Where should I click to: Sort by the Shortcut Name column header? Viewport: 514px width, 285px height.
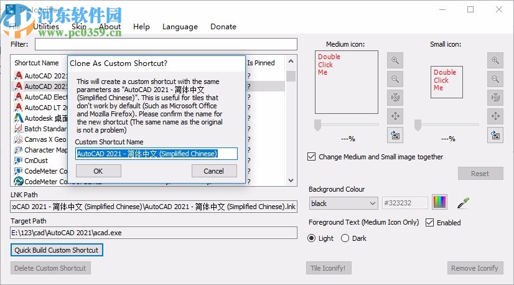click(36, 63)
